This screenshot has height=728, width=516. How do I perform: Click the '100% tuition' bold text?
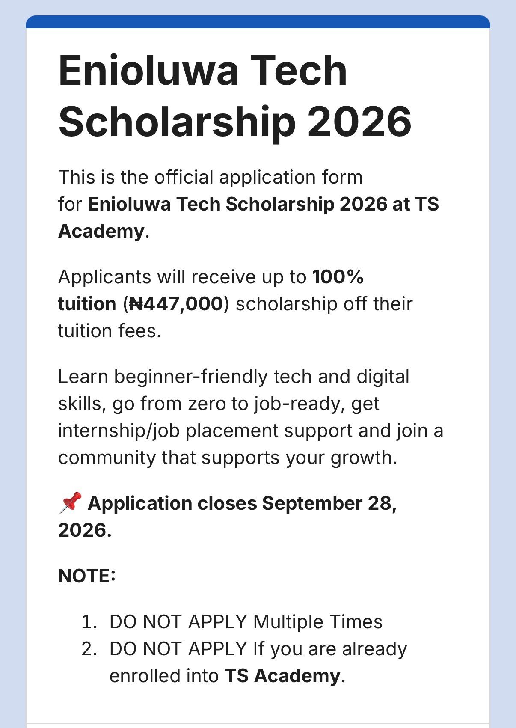pyautogui.click(x=211, y=290)
